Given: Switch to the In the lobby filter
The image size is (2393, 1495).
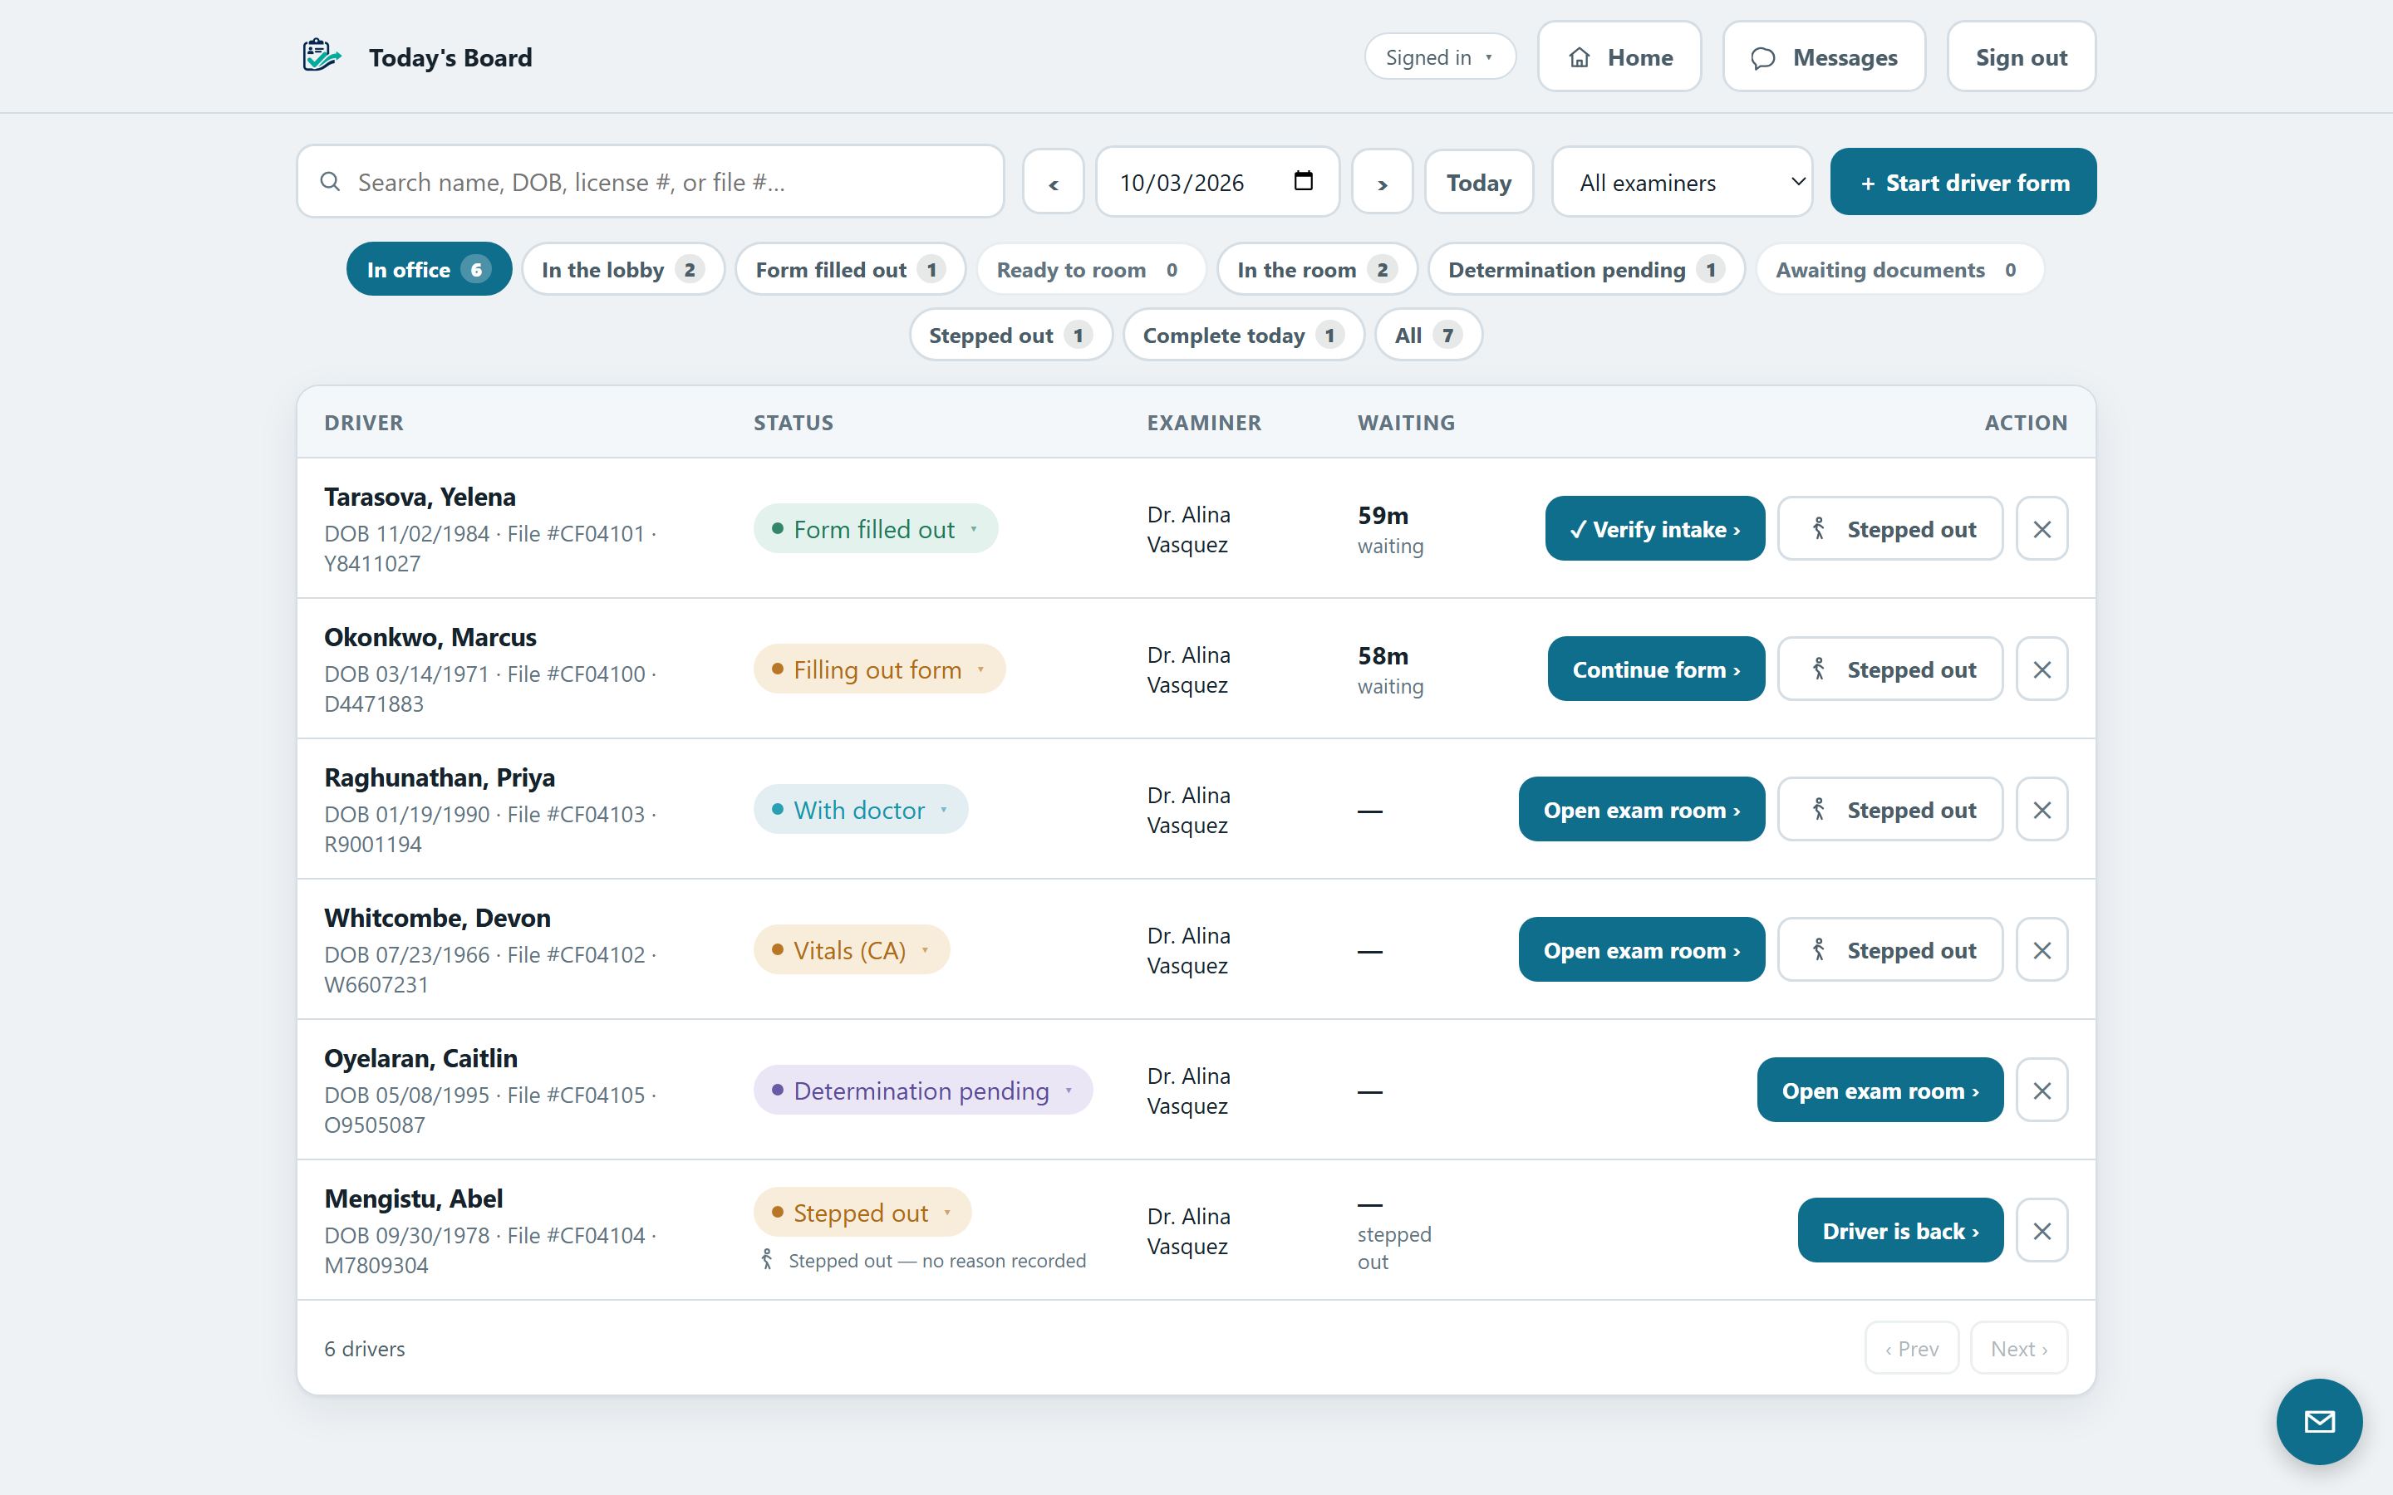Looking at the screenshot, I should coord(623,269).
